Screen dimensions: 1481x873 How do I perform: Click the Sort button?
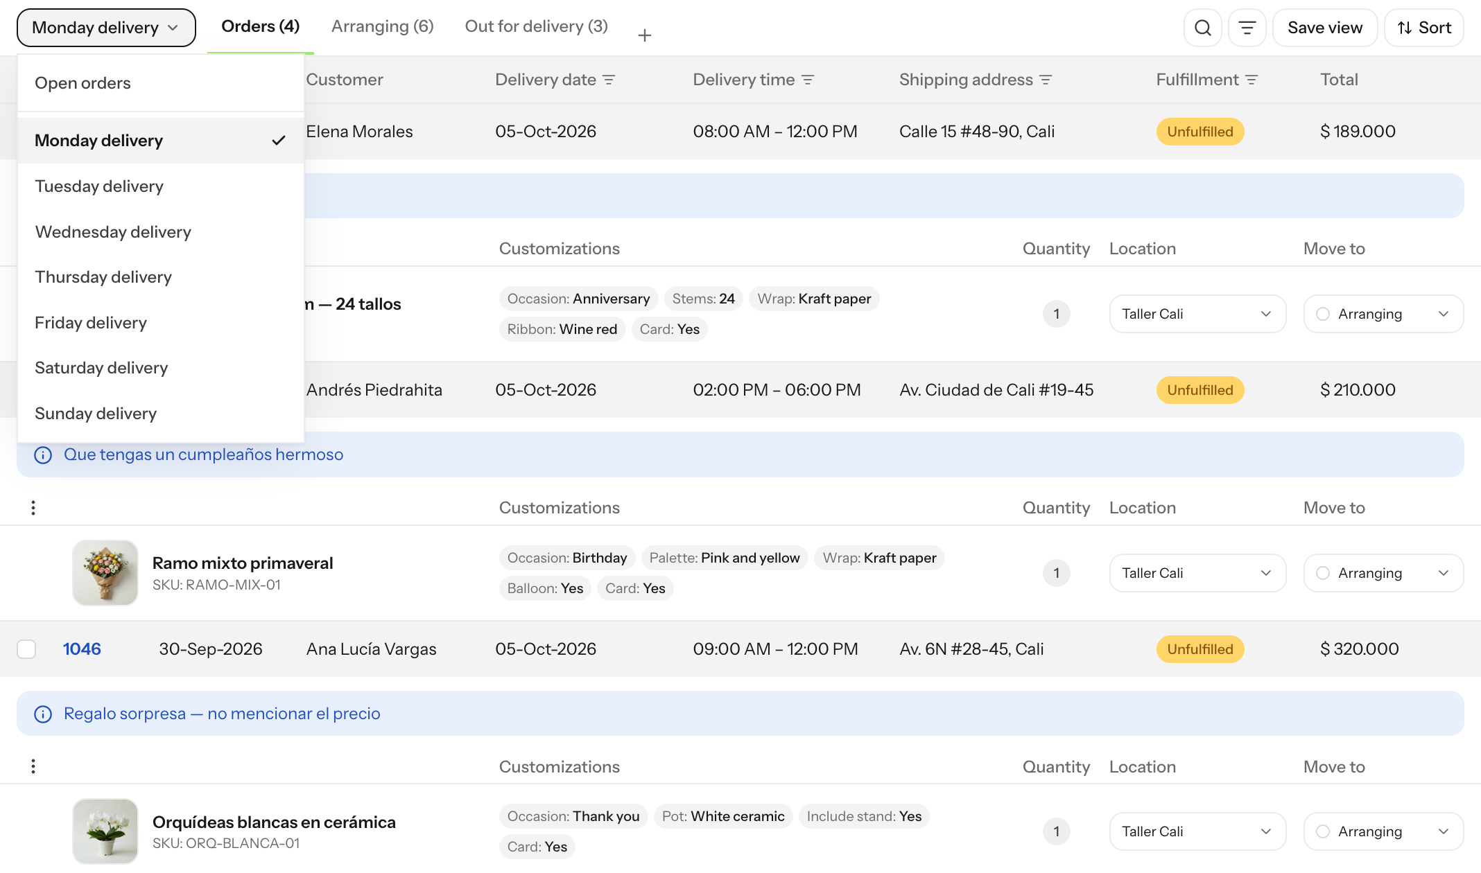pos(1423,28)
